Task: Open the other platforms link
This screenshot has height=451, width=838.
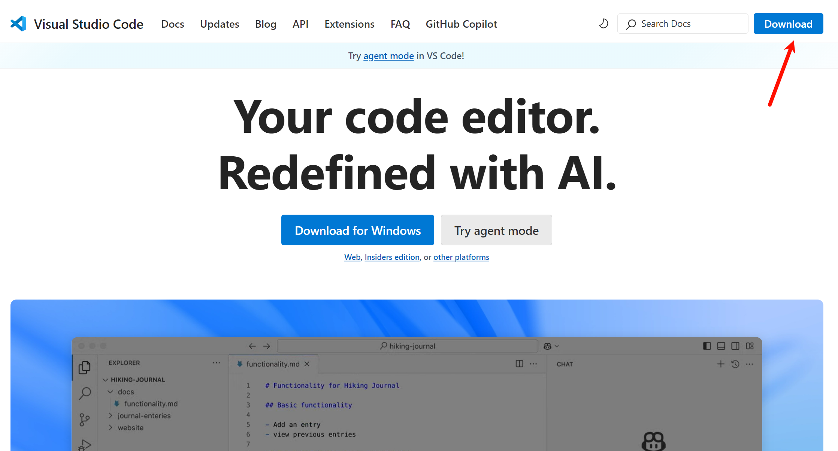Action: click(461, 257)
